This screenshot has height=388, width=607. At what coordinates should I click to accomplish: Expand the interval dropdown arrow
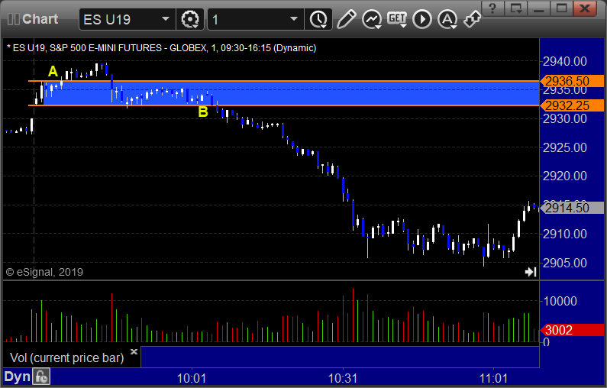[x=294, y=19]
